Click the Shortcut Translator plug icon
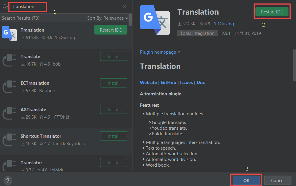 (9, 140)
